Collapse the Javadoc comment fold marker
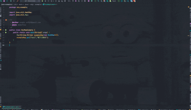Viewport: 191px width, 110px height. click(x=9, y=20)
